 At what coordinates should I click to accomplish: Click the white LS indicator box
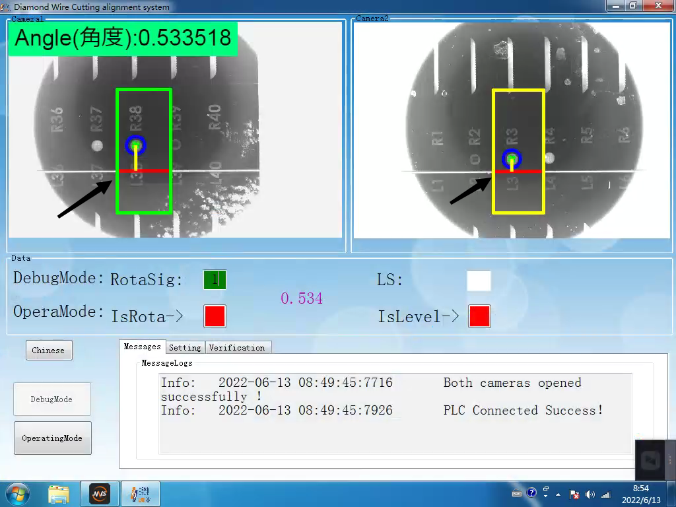pos(479,281)
